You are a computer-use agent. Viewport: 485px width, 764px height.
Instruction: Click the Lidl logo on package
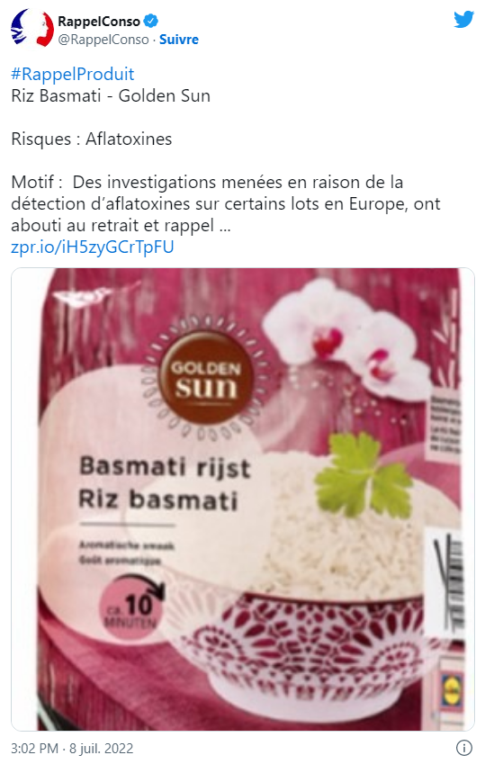[x=453, y=689]
